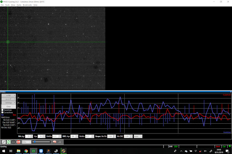Launch Chrome from the taskbar
232x154 pixels.
[x=26, y=151]
